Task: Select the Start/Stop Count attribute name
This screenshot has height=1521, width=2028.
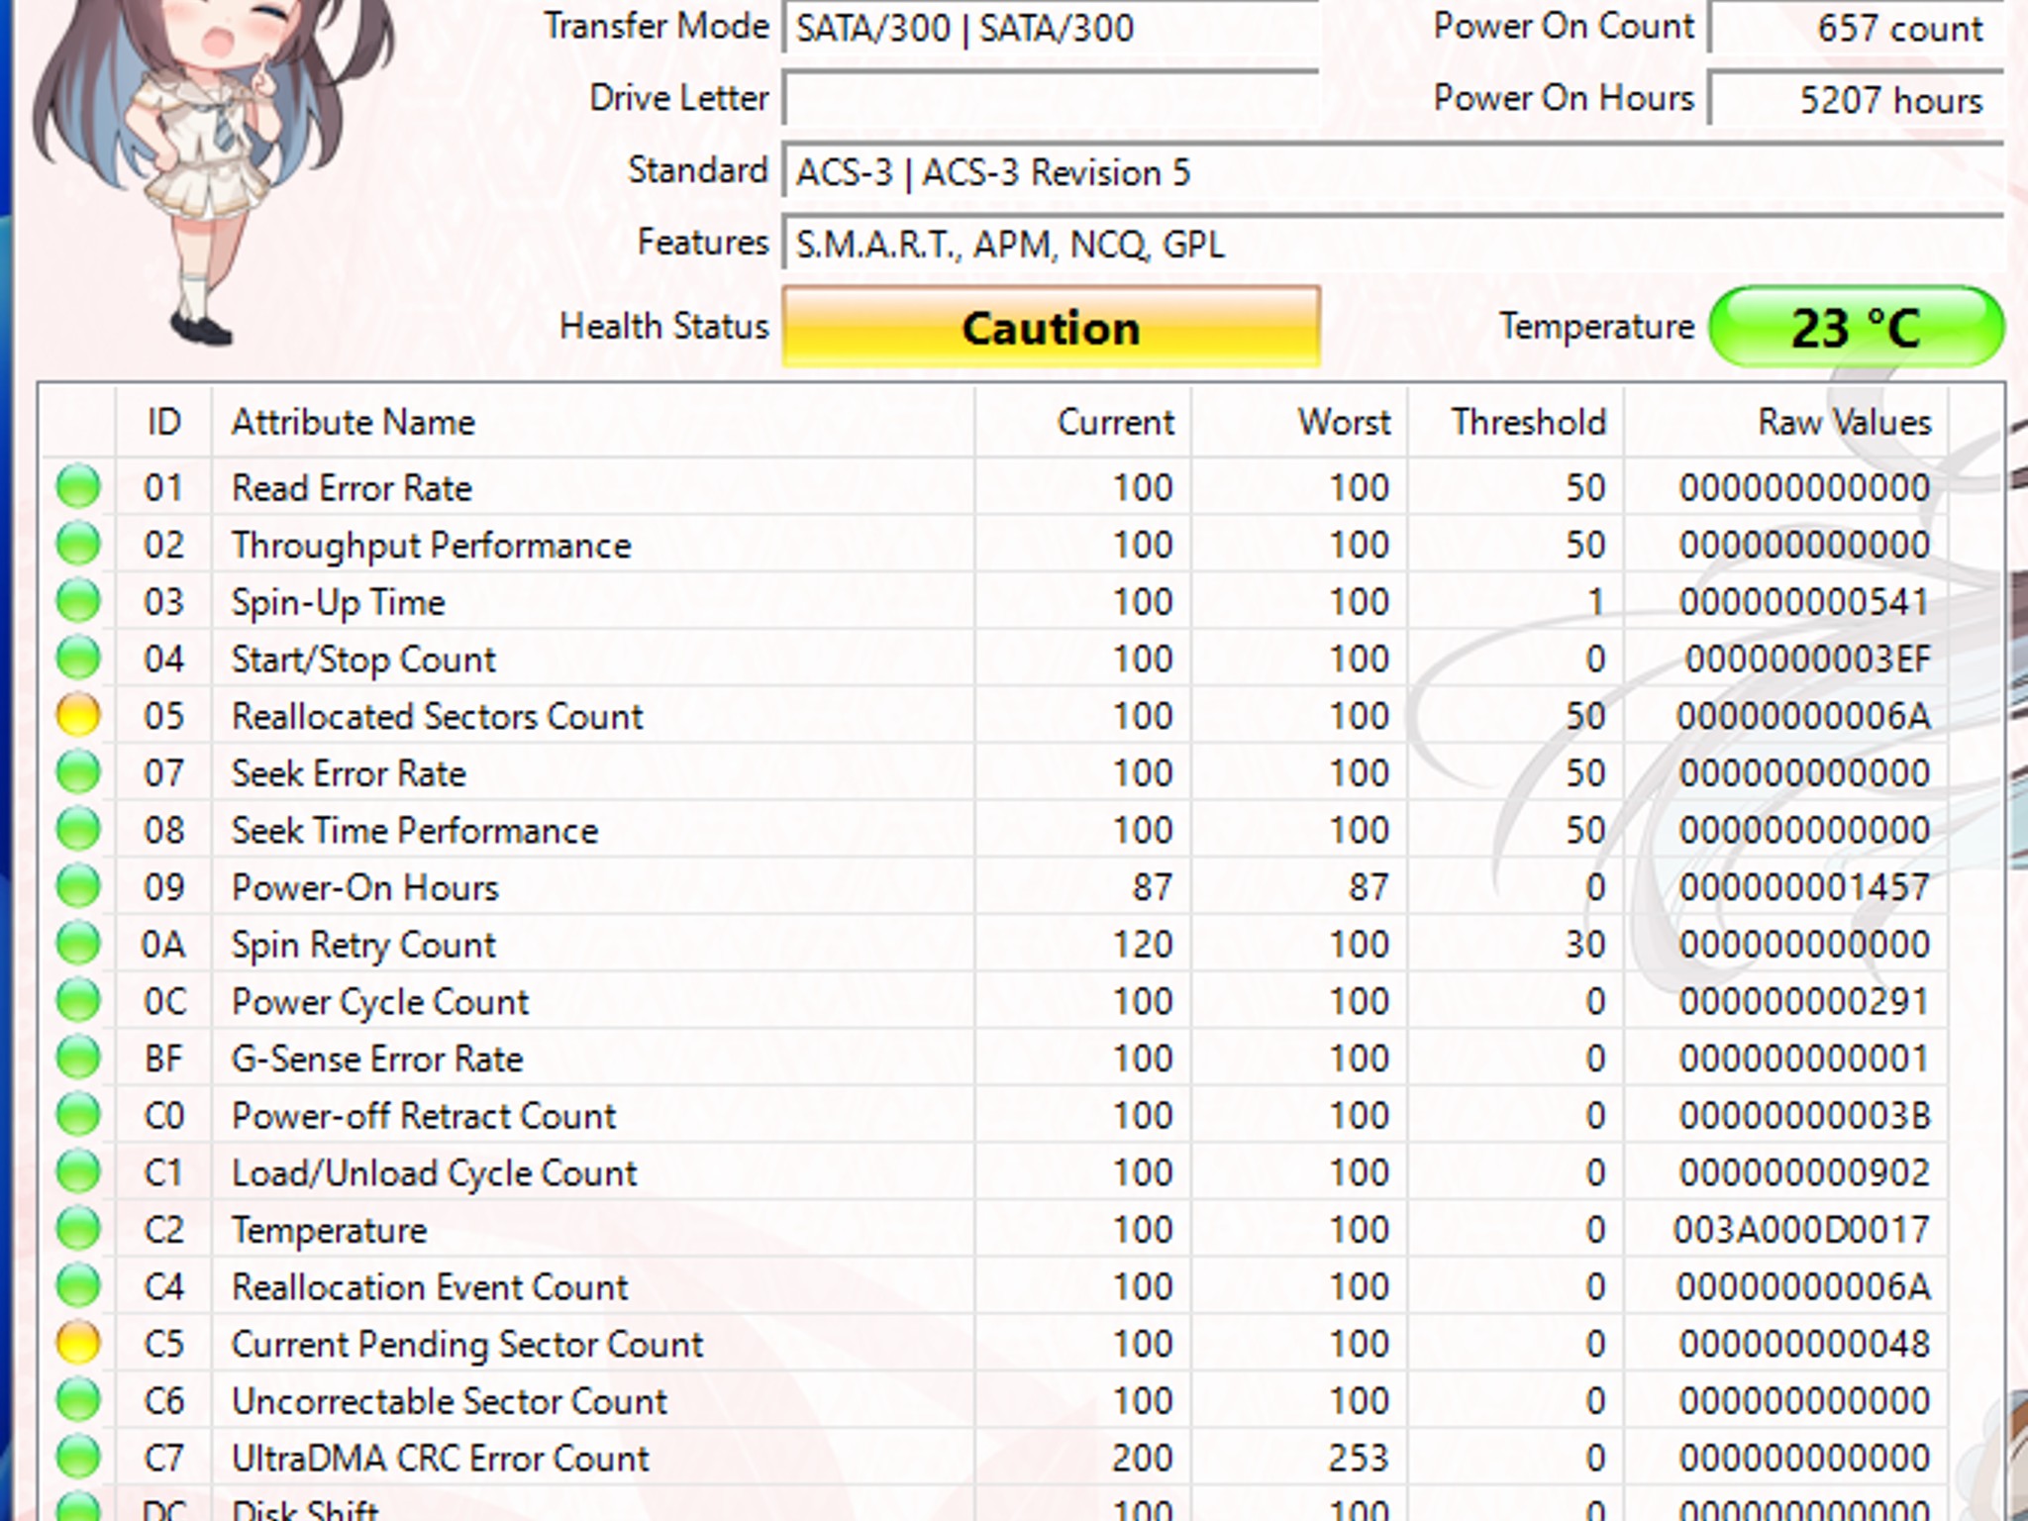Action: tap(363, 659)
